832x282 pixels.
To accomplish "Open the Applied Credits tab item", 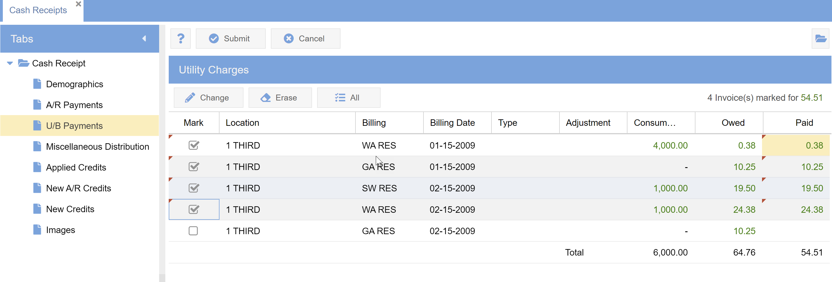I will pyautogui.click(x=76, y=167).
